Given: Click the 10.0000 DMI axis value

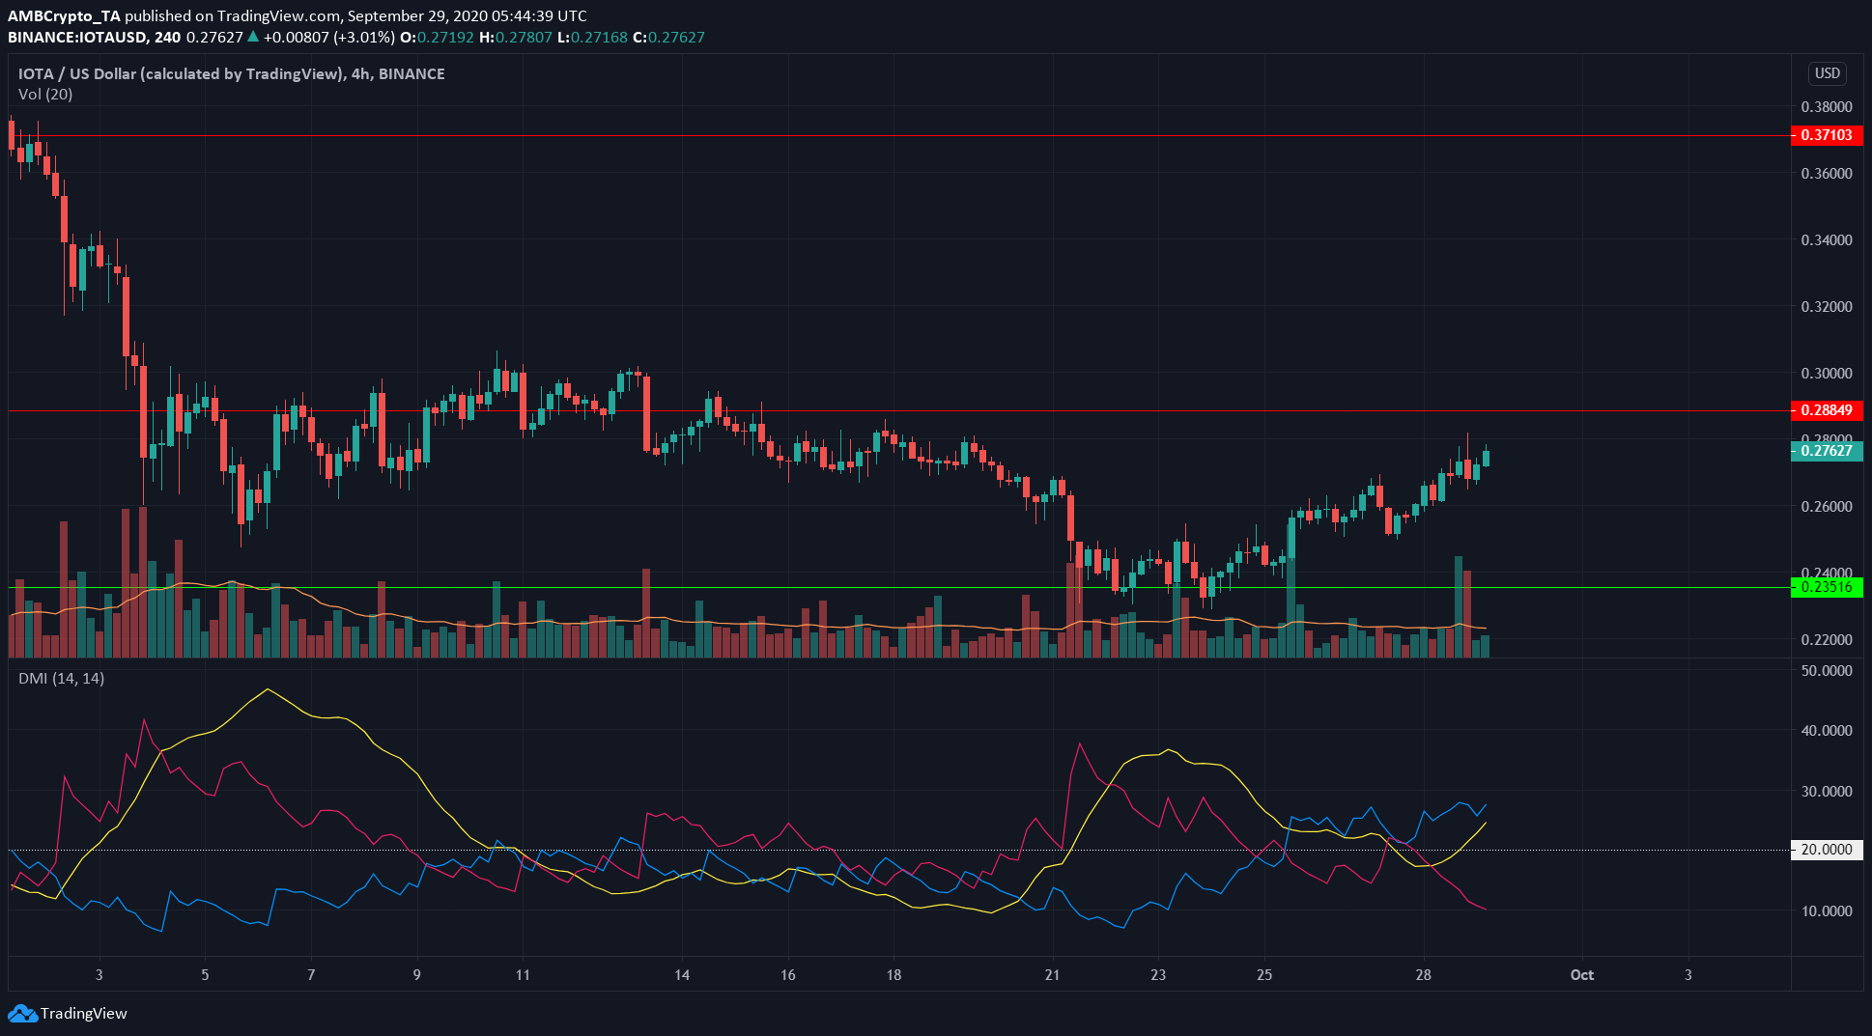Looking at the screenshot, I should point(1827,910).
